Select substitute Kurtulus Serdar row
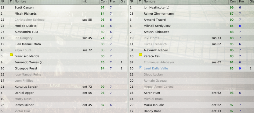This screenshot has width=254, height=113. tap(64, 87)
